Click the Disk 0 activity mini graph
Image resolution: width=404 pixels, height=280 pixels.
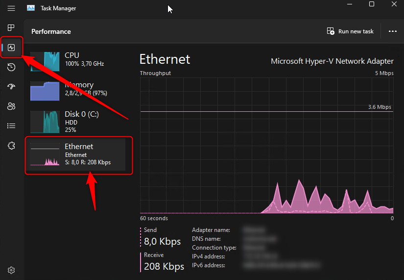tap(45, 122)
